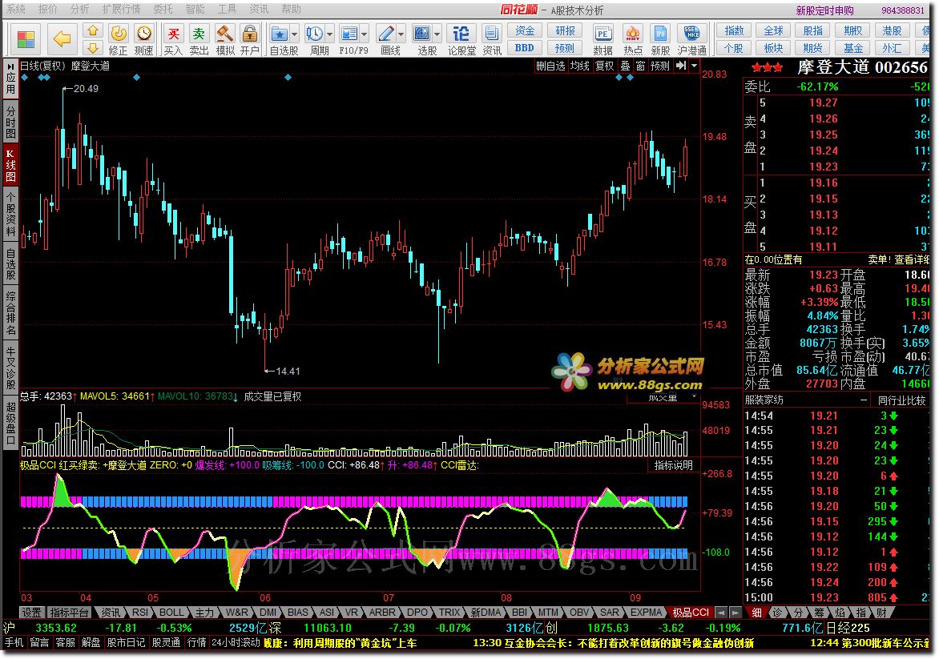
Task: Open the 新股 IPO icon
Action: 660,34
